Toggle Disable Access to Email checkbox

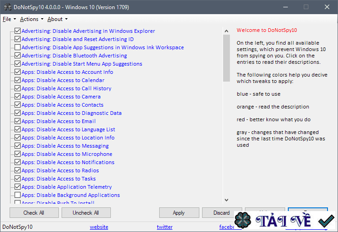point(18,121)
